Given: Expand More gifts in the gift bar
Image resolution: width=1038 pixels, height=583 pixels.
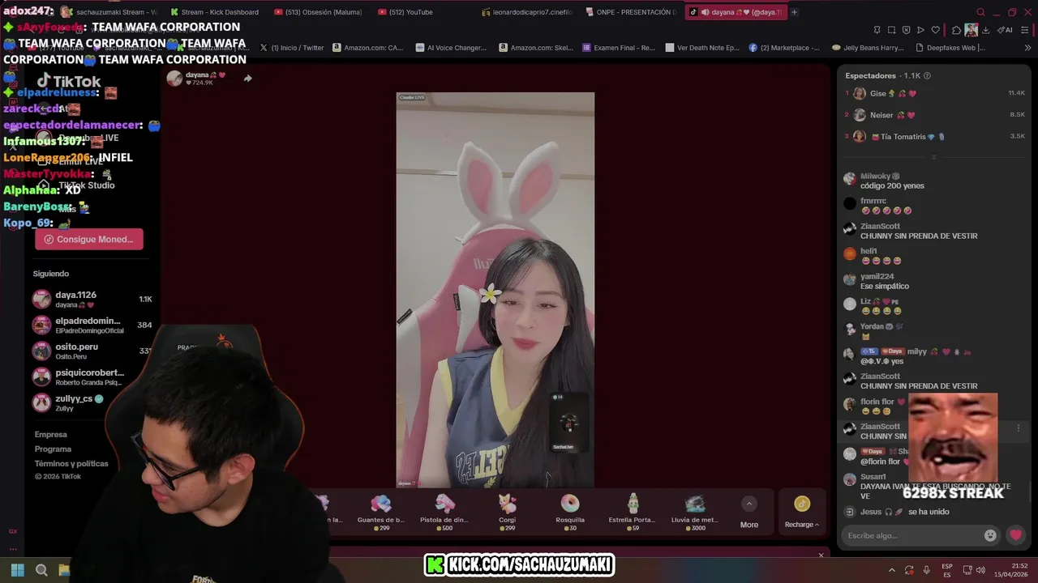Looking at the screenshot, I should click(x=749, y=513).
